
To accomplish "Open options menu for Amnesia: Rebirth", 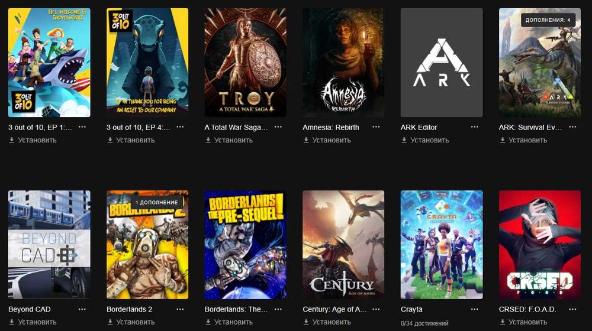I will coord(376,127).
